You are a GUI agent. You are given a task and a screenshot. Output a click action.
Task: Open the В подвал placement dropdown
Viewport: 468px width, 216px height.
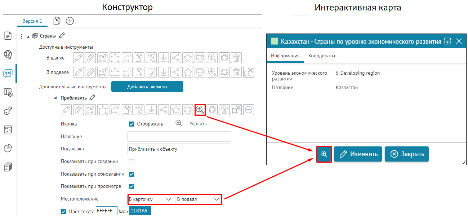[x=198, y=199]
